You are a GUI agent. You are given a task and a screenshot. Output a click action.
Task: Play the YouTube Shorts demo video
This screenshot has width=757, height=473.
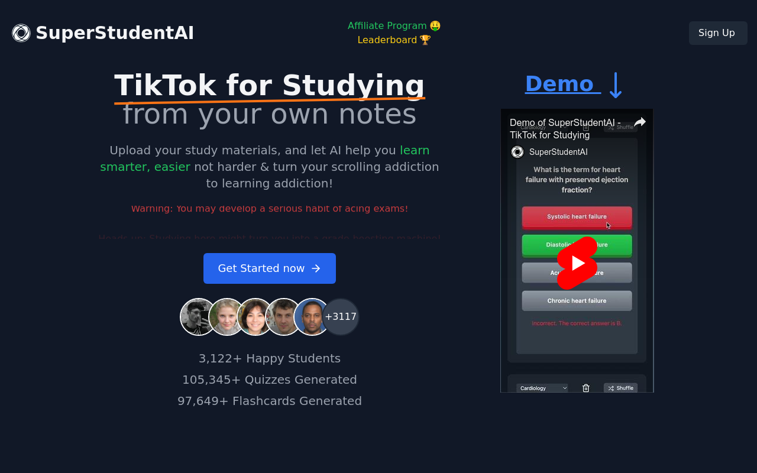coord(577,263)
